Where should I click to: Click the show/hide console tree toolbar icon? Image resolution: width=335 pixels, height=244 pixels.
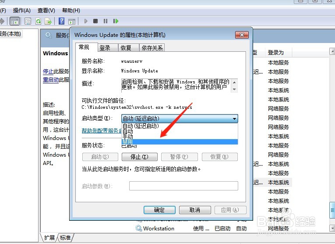point(15,21)
